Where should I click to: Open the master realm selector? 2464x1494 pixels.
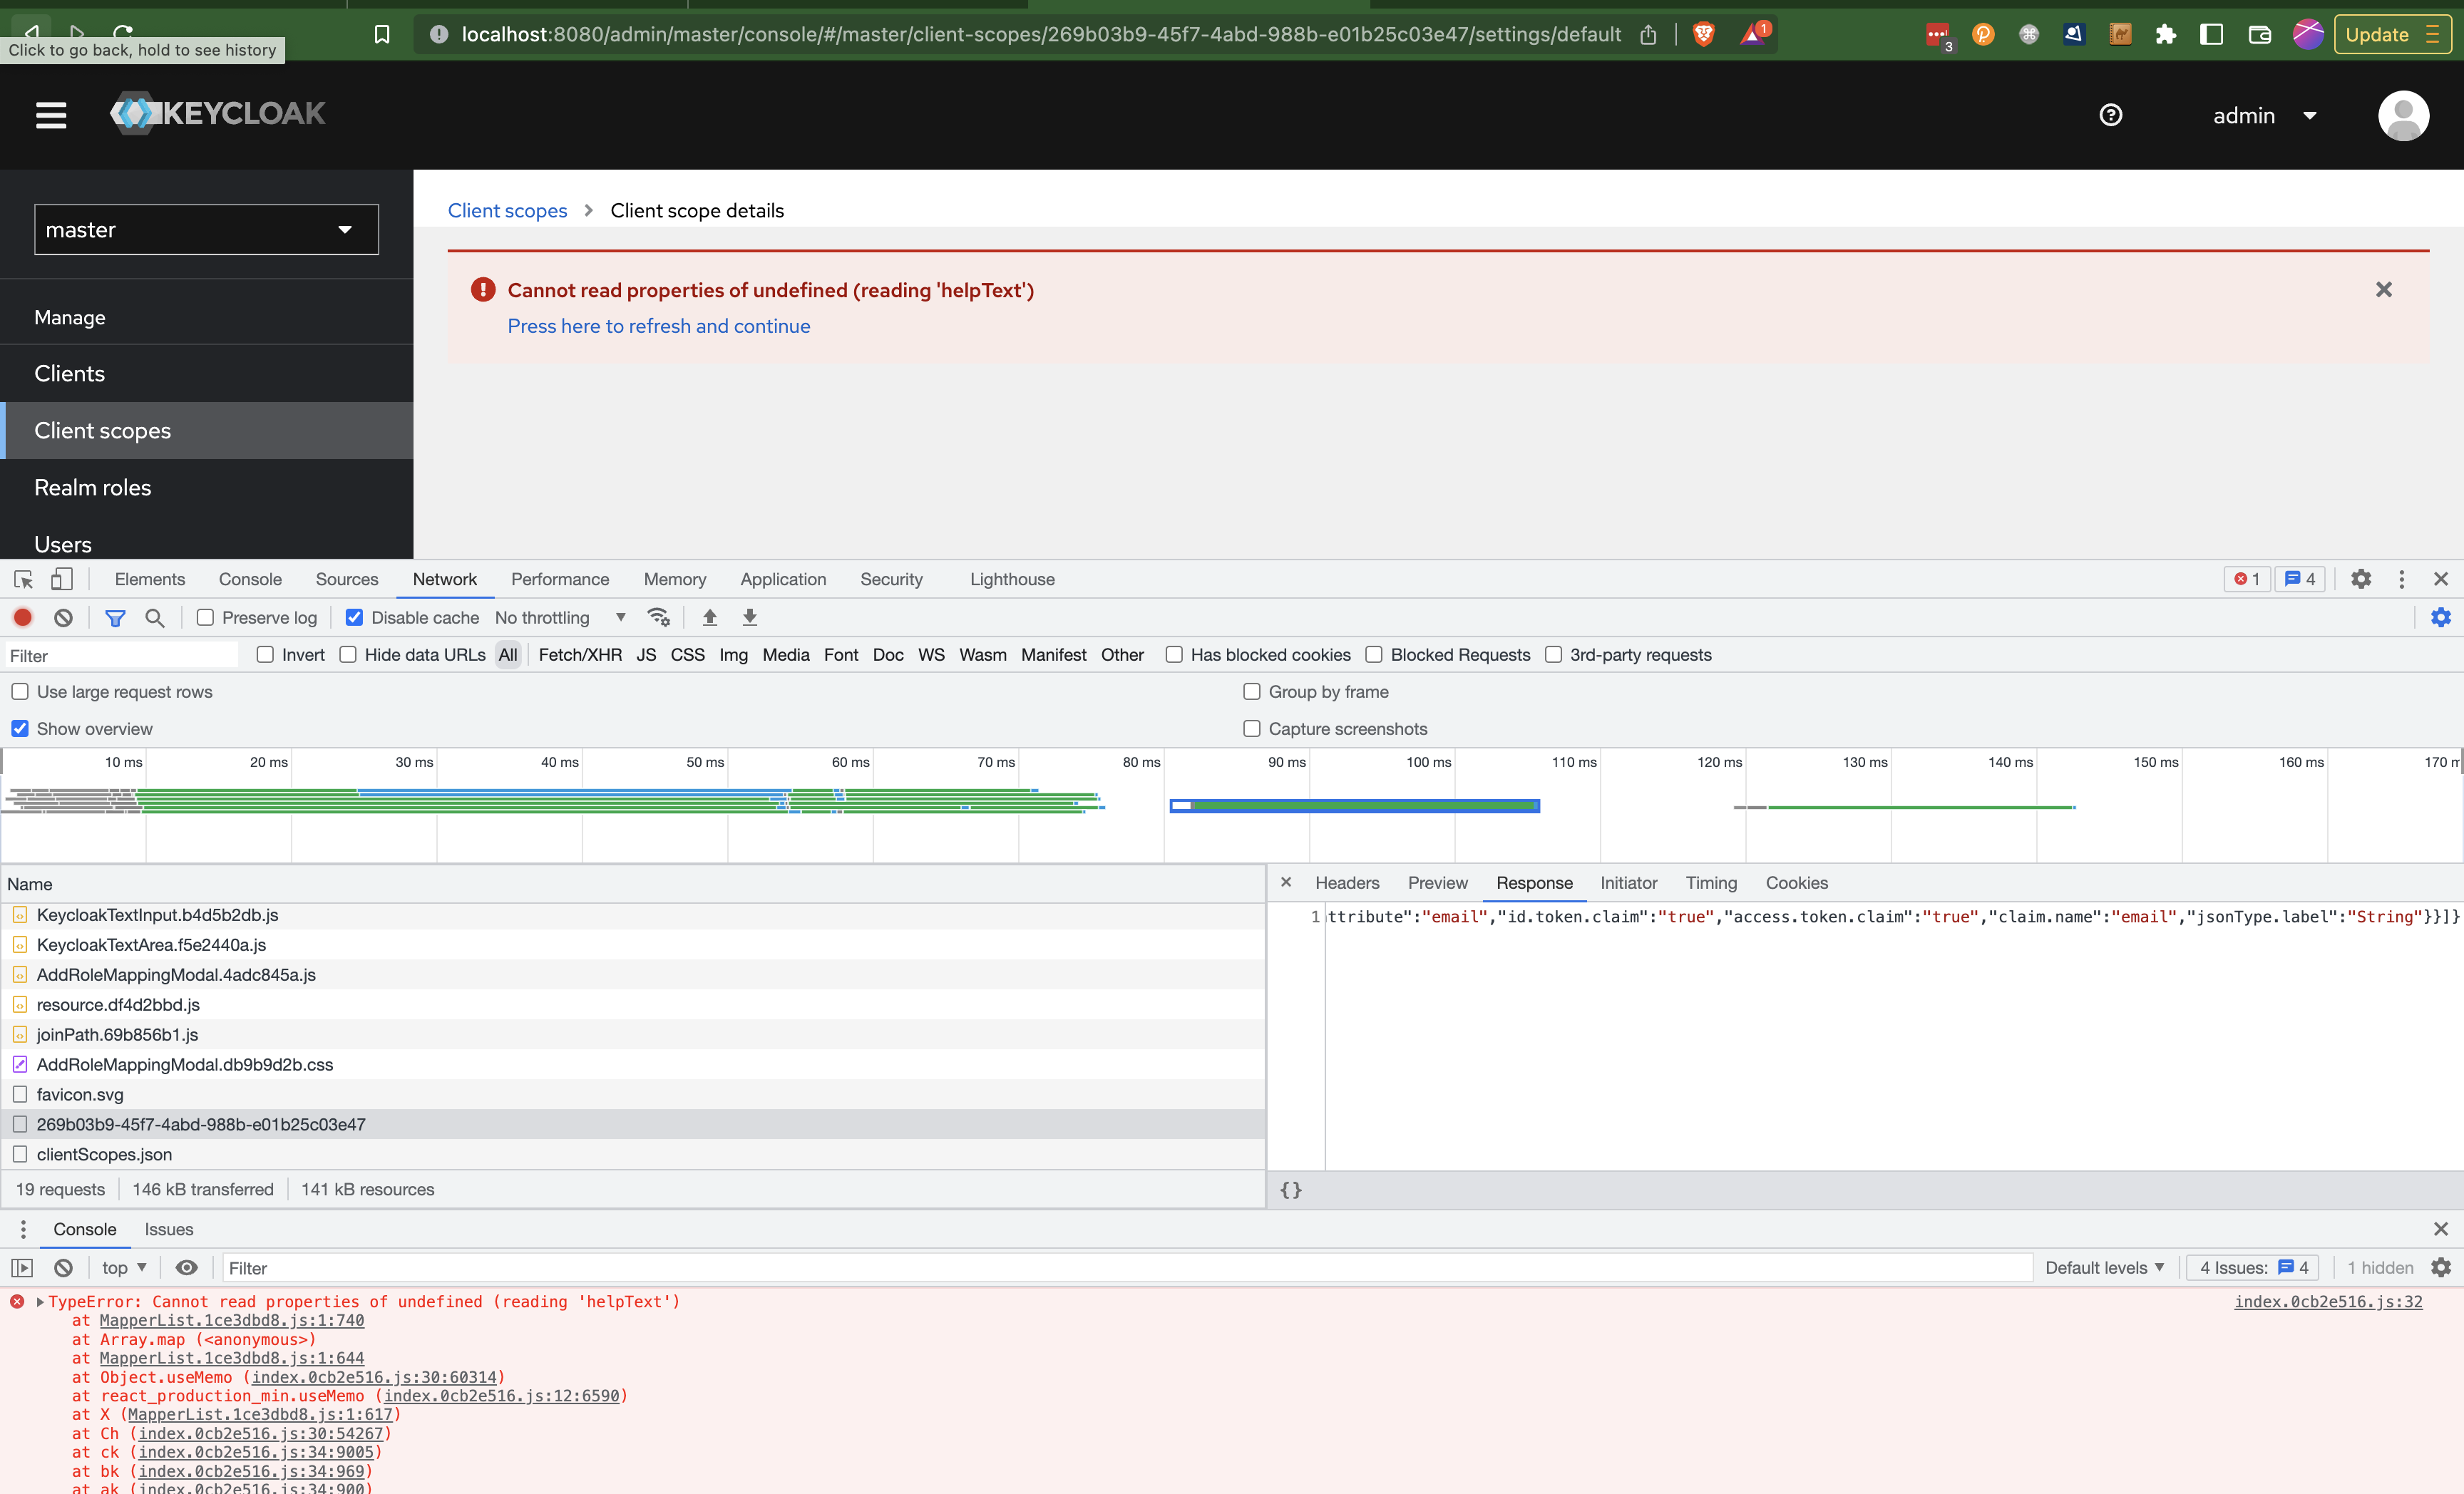(x=206, y=229)
